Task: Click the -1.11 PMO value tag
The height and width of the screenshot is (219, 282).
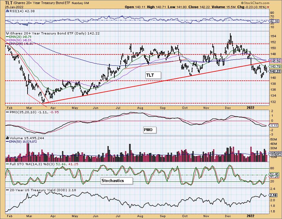Action: (x=274, y=126)
